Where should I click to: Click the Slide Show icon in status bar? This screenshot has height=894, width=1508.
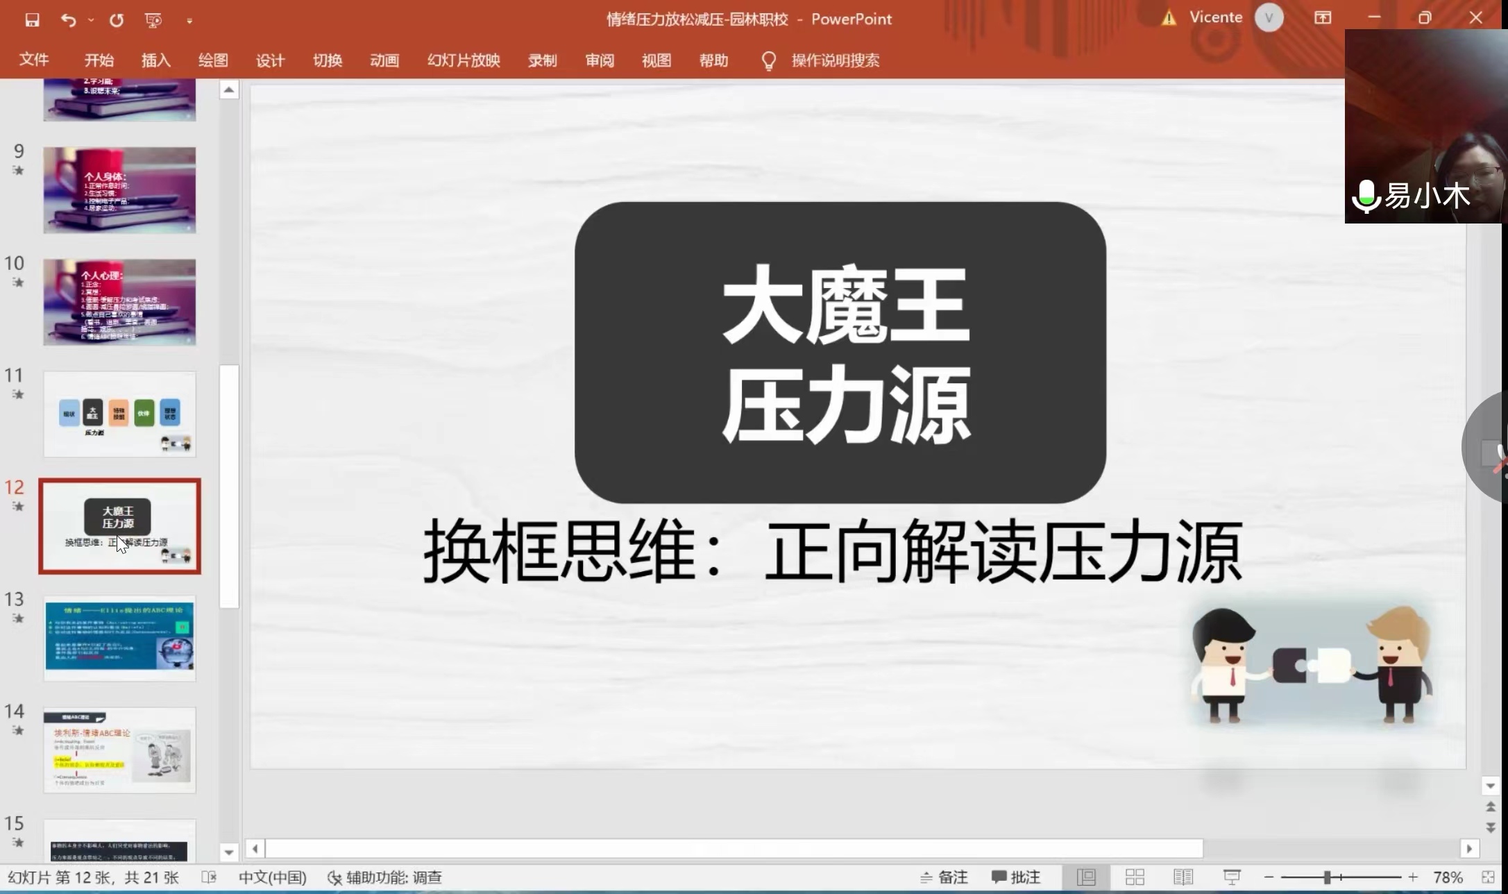[x=1232, y=877]
